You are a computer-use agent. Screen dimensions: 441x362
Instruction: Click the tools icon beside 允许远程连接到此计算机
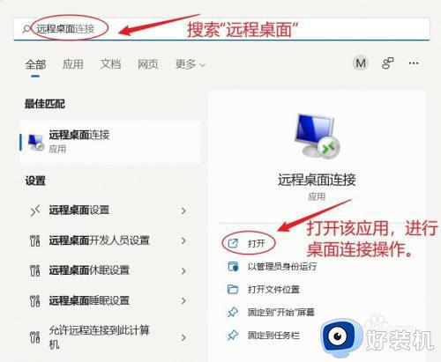(x=34, y=337)
